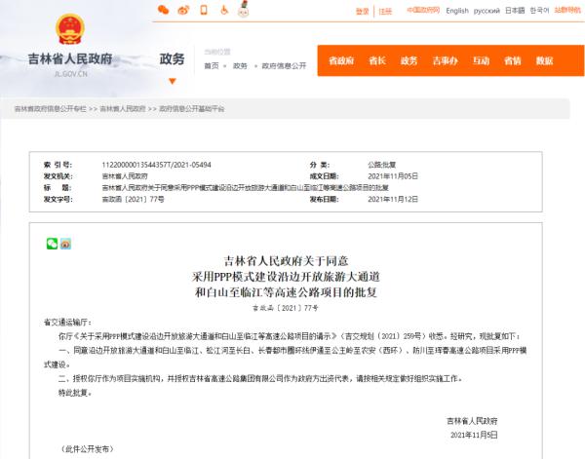Screen dimensions: 585x459
Task: Click the 吉林省人民政府 site title
Action: (x=70, y=58)
